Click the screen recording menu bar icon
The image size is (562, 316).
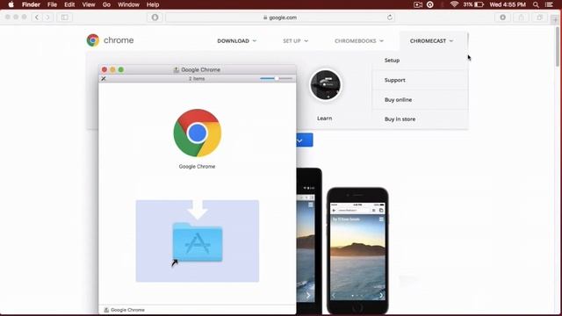[x=418, y=4]
